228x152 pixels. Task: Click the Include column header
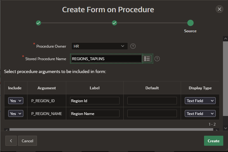(15, 88)
